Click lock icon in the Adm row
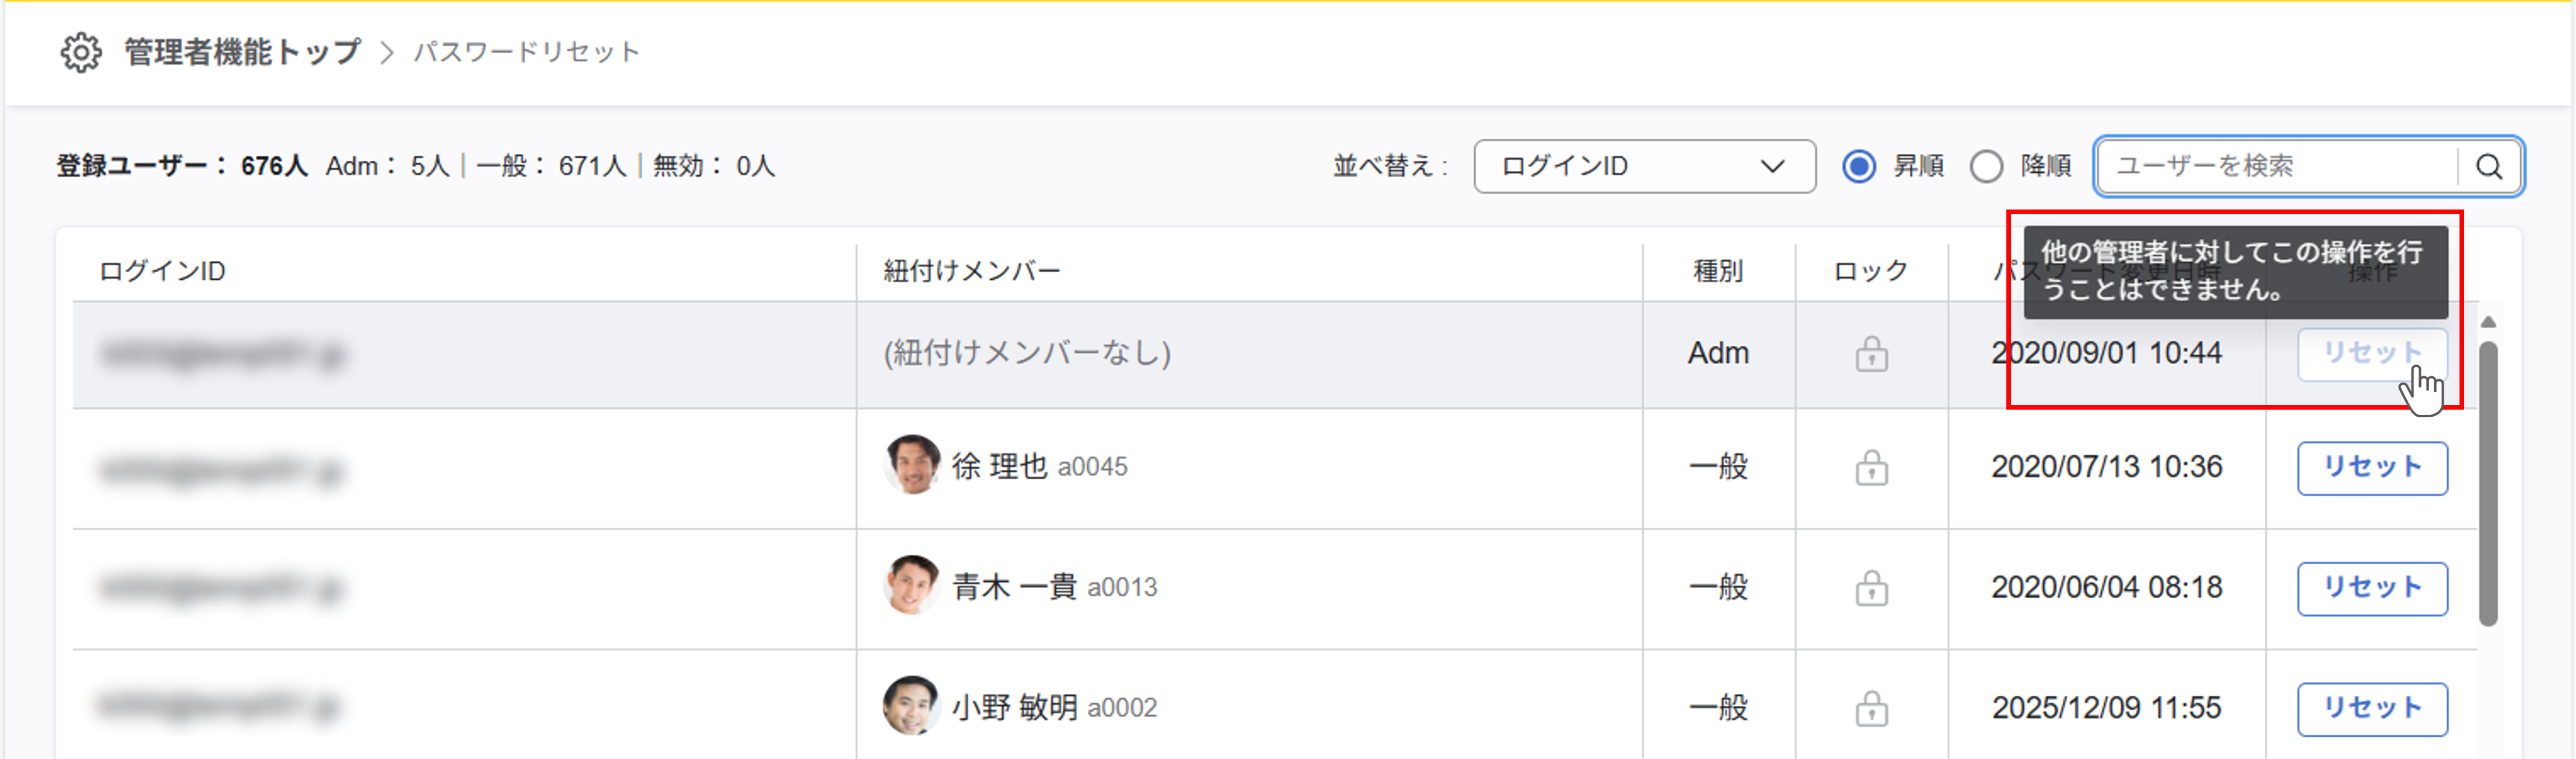Screen dimensions: 2576x759 [1871, 354]
